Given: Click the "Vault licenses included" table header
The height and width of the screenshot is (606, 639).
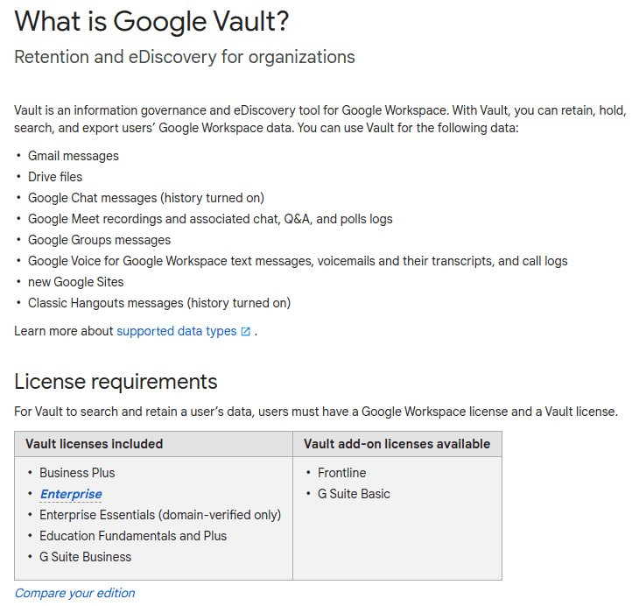Looking at the screenshot, I should (94, 444).
